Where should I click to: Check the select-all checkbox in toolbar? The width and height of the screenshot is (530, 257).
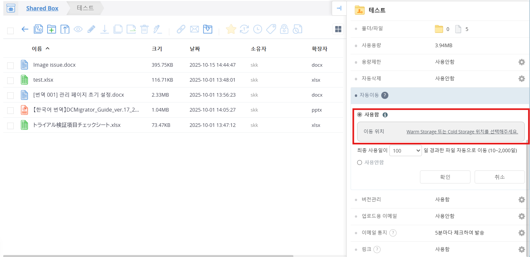10,31
